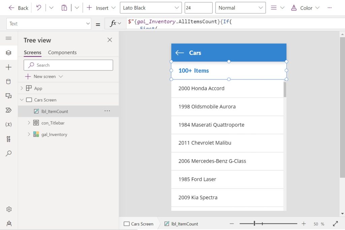Open the Text property selector dropdown
345x230 pixels.
click(49, 24)
